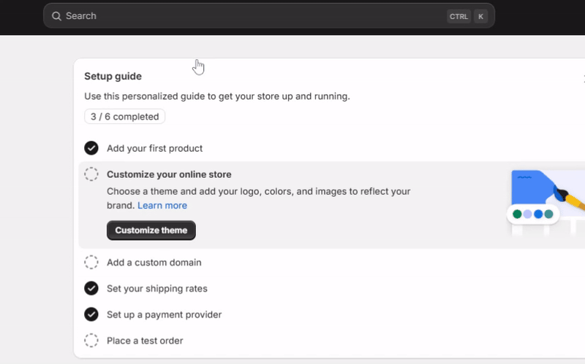Click the green color dot in the illustration
This screenshot has height=364, width=585.
(x=517, y=214)
